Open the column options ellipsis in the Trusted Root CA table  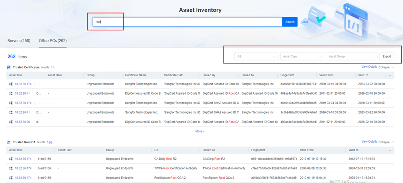(390, 150)
